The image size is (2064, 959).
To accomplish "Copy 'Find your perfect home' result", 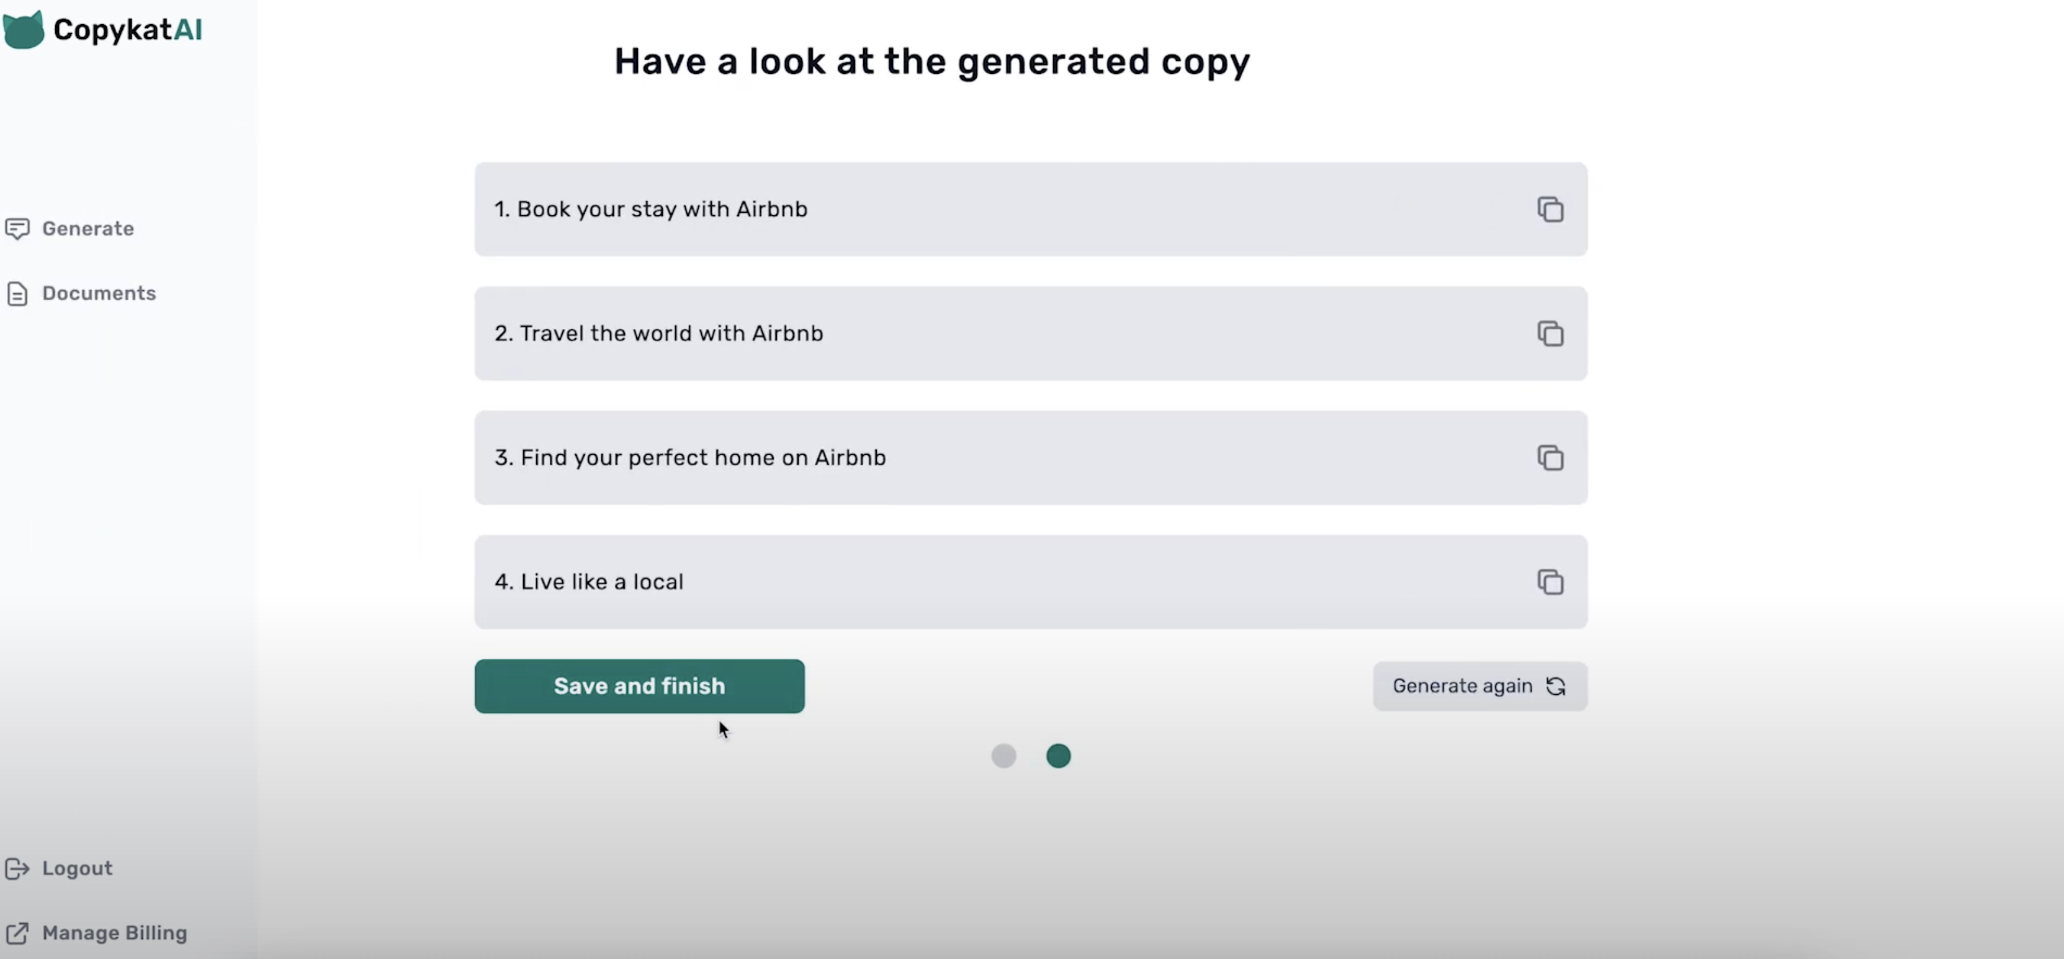I will click(x=1550, y=457).
